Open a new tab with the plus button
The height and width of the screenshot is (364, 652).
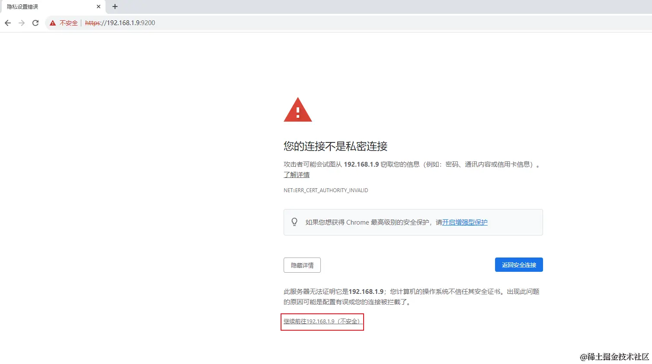pyautogui.click(x=115, y=6)
